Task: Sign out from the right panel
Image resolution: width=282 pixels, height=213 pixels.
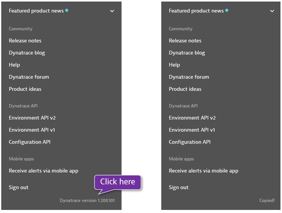Action: coord(179,187)
